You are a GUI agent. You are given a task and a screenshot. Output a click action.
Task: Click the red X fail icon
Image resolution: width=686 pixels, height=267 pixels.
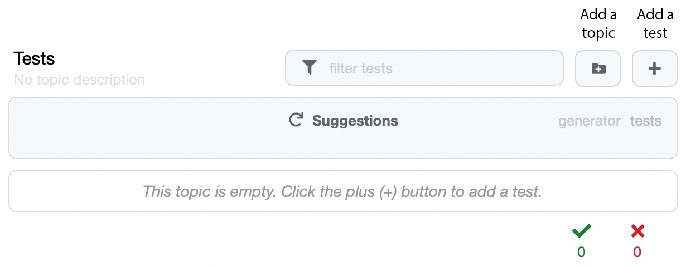pos(637,231)
